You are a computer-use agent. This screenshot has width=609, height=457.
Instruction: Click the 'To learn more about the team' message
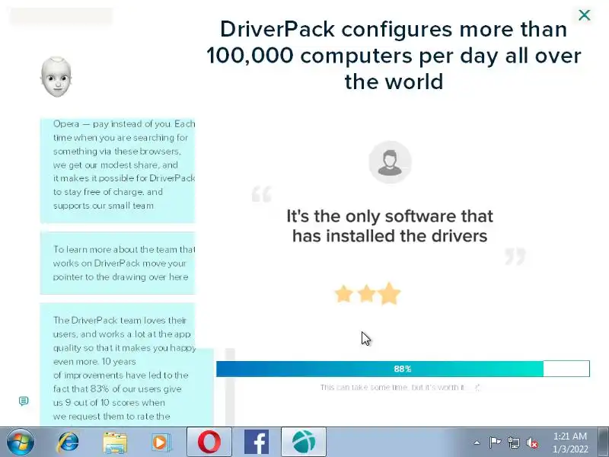point(118,263)
